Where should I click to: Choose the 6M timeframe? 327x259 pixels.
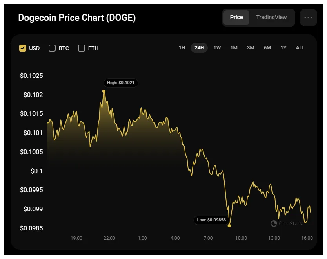(x=267, y=47)
